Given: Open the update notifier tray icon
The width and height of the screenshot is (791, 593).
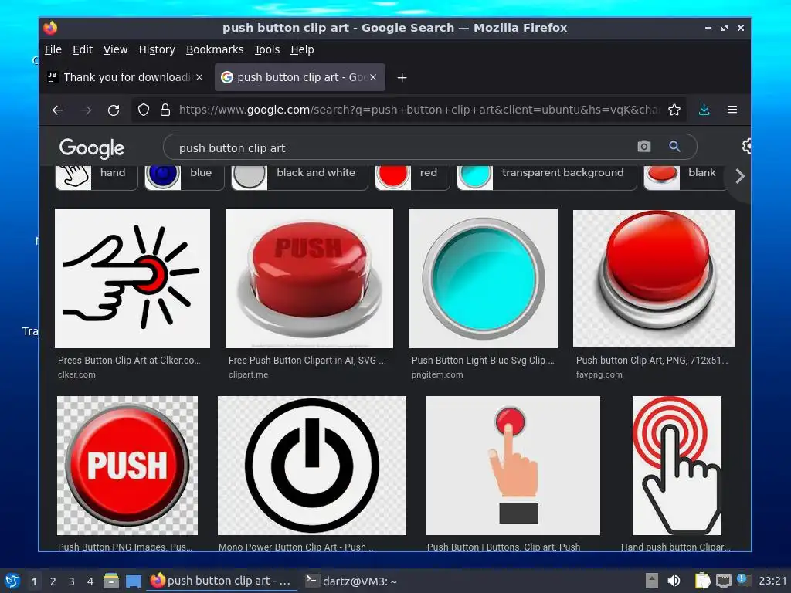Looking at the screenshot, I should [742, 579].
